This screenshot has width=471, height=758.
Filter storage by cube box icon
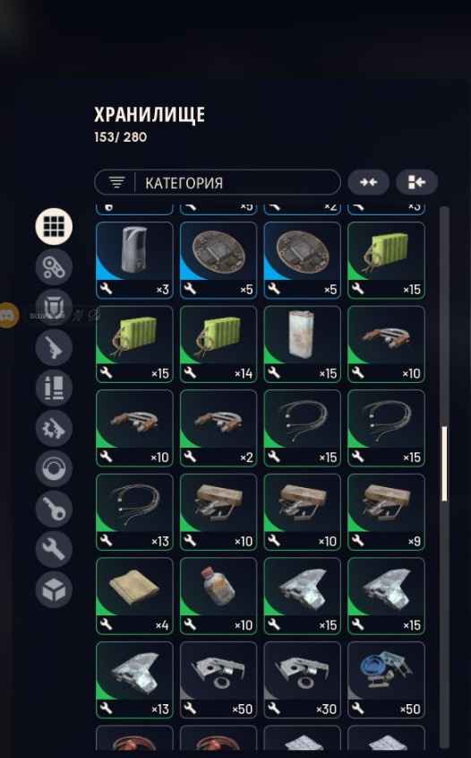[x=54, y=589]
